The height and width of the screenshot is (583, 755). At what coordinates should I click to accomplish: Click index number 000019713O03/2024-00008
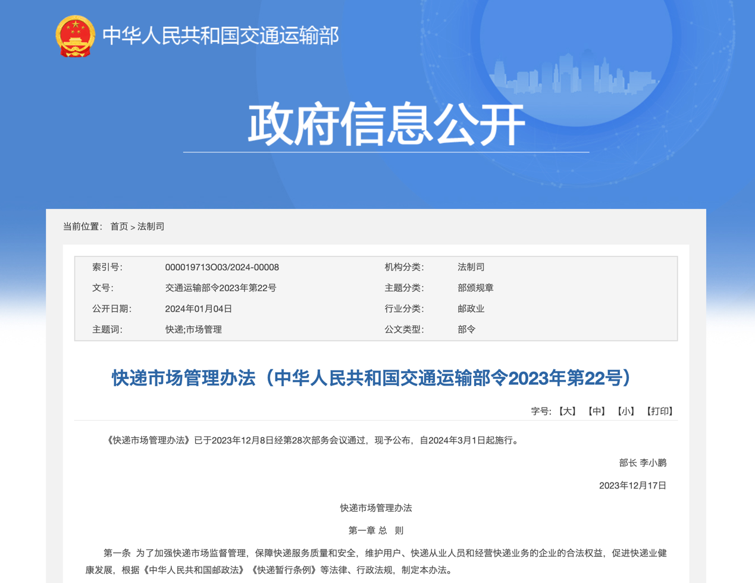222,267
